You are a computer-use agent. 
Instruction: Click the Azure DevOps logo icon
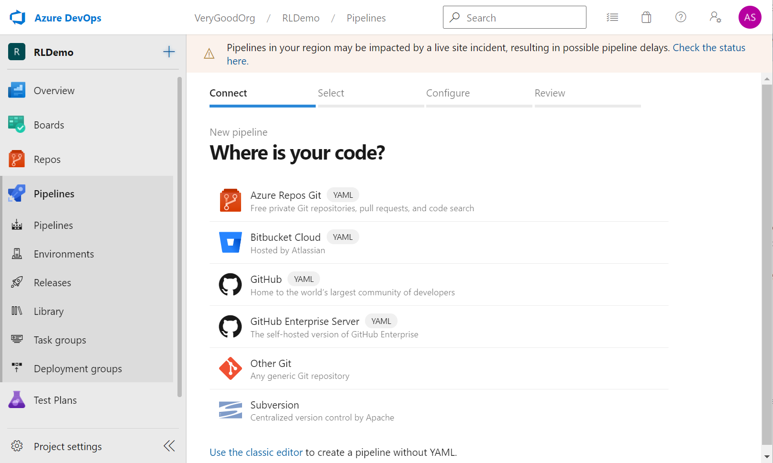[18, 18]
